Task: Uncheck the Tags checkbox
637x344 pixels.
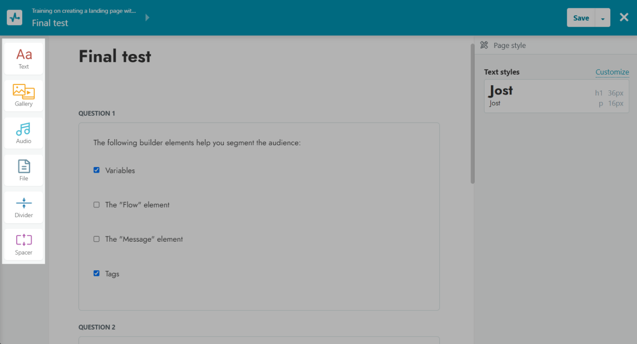Action: click(97, 273)
